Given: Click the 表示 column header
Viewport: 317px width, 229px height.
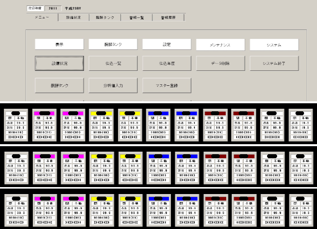Looking at the screenshot, I should coord(59,44).
